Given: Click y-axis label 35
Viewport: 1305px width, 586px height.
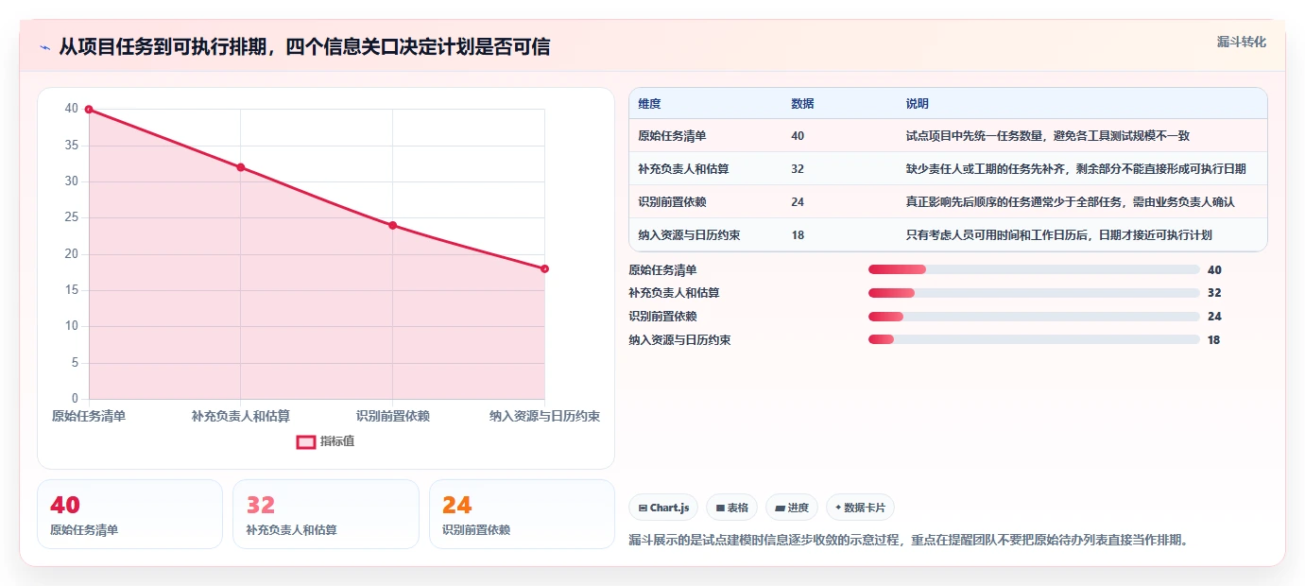Looking at the screenshot, I should pos(72,146).
